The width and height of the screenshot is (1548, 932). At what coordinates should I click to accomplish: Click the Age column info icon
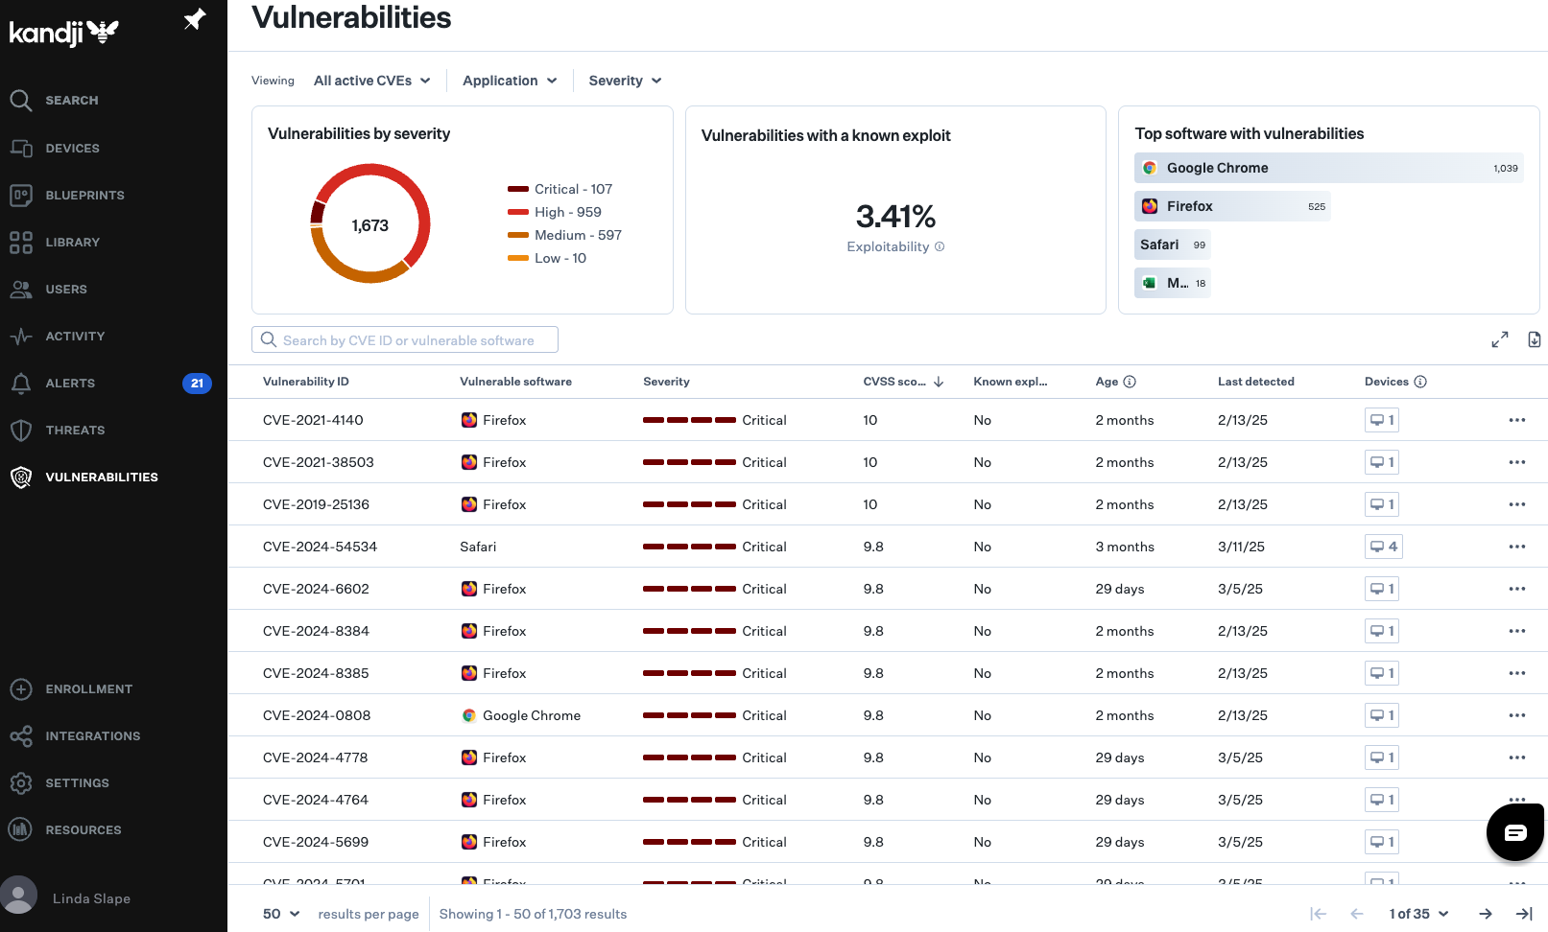coord(1130,382)
